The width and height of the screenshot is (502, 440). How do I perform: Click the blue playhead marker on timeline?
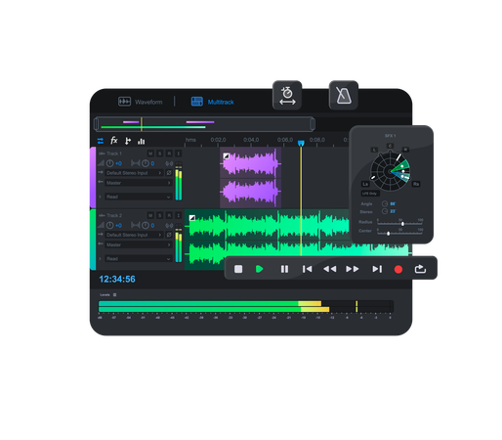click(301, 143)
